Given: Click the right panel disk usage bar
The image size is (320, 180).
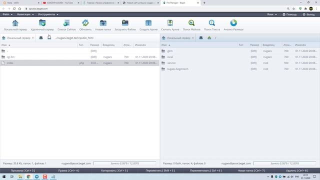Looking at the screenshot, I should (x=284, y=163).
